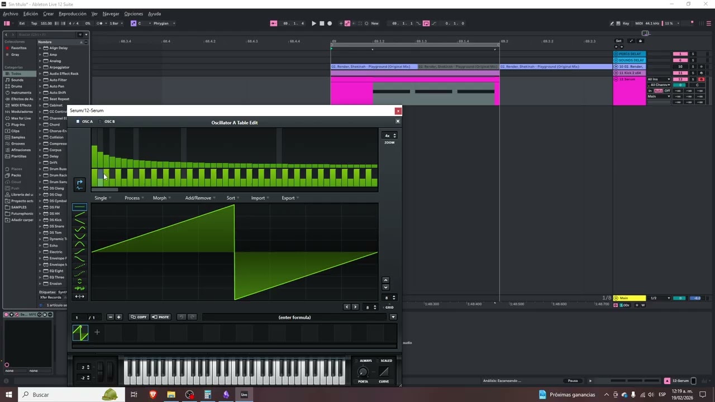715x402 pixels.
Task: Open the Archivo menu
Action: [x=11, y=13]
